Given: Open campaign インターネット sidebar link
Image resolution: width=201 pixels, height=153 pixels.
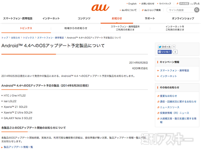Looking at the screenshot, I should click(168, 76).
